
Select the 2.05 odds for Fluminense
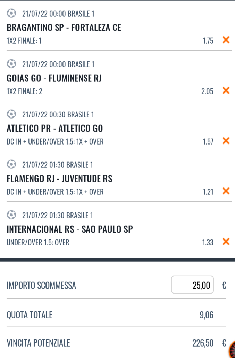pos(207,91)
